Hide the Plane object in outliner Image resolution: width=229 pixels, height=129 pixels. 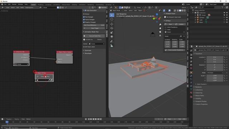click(x=227, y=22)
